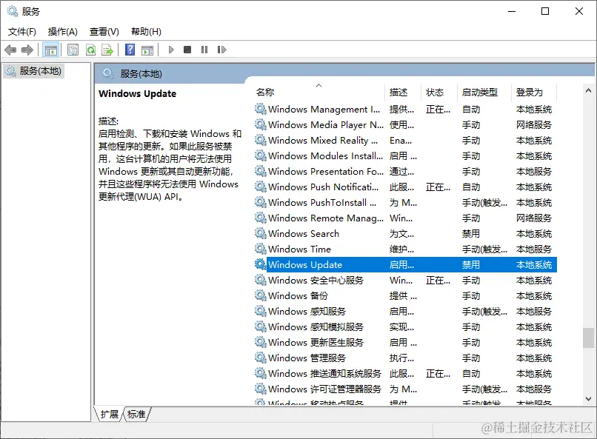Open the blue Help question mark icon
This screenshot has height=439, width=597.
[130, 50]
